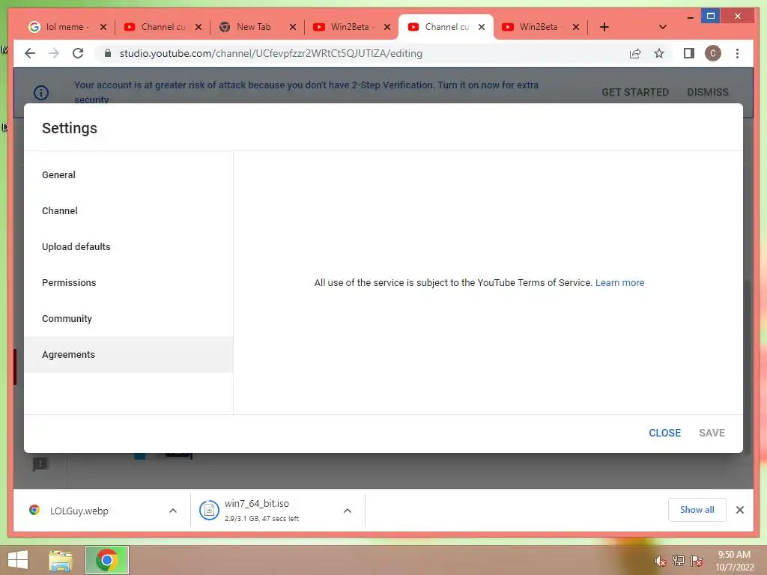Click the send feedback icon behind dialog

40,464
